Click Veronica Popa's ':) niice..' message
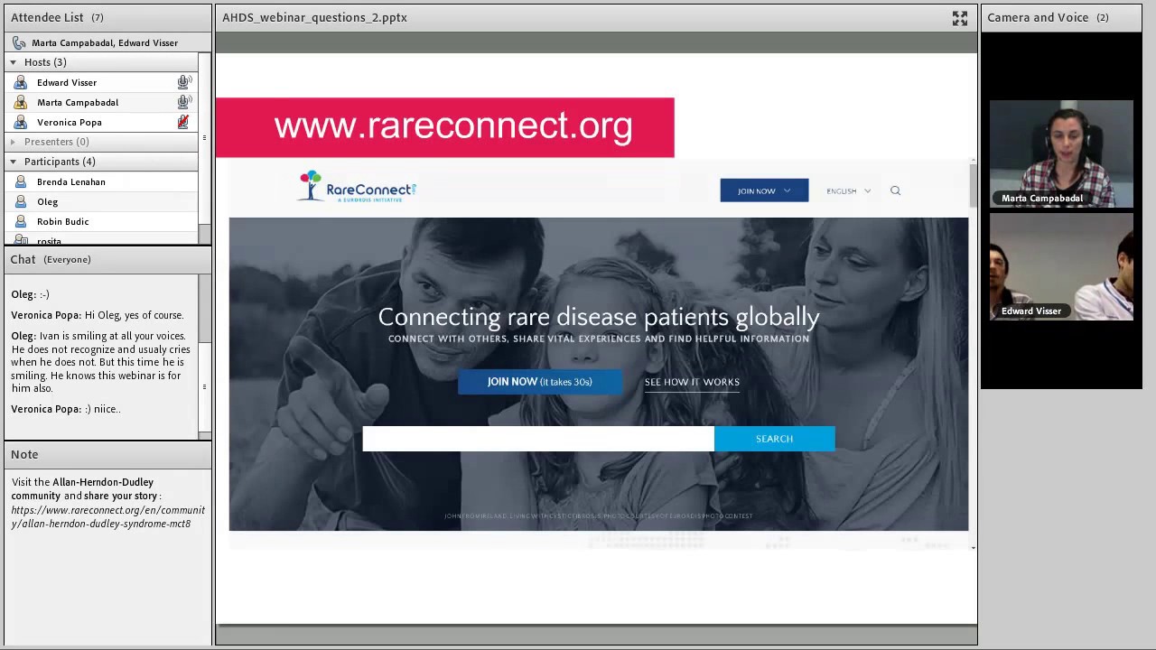Screen dimensions: 1156x650 [x=66, y=409]
